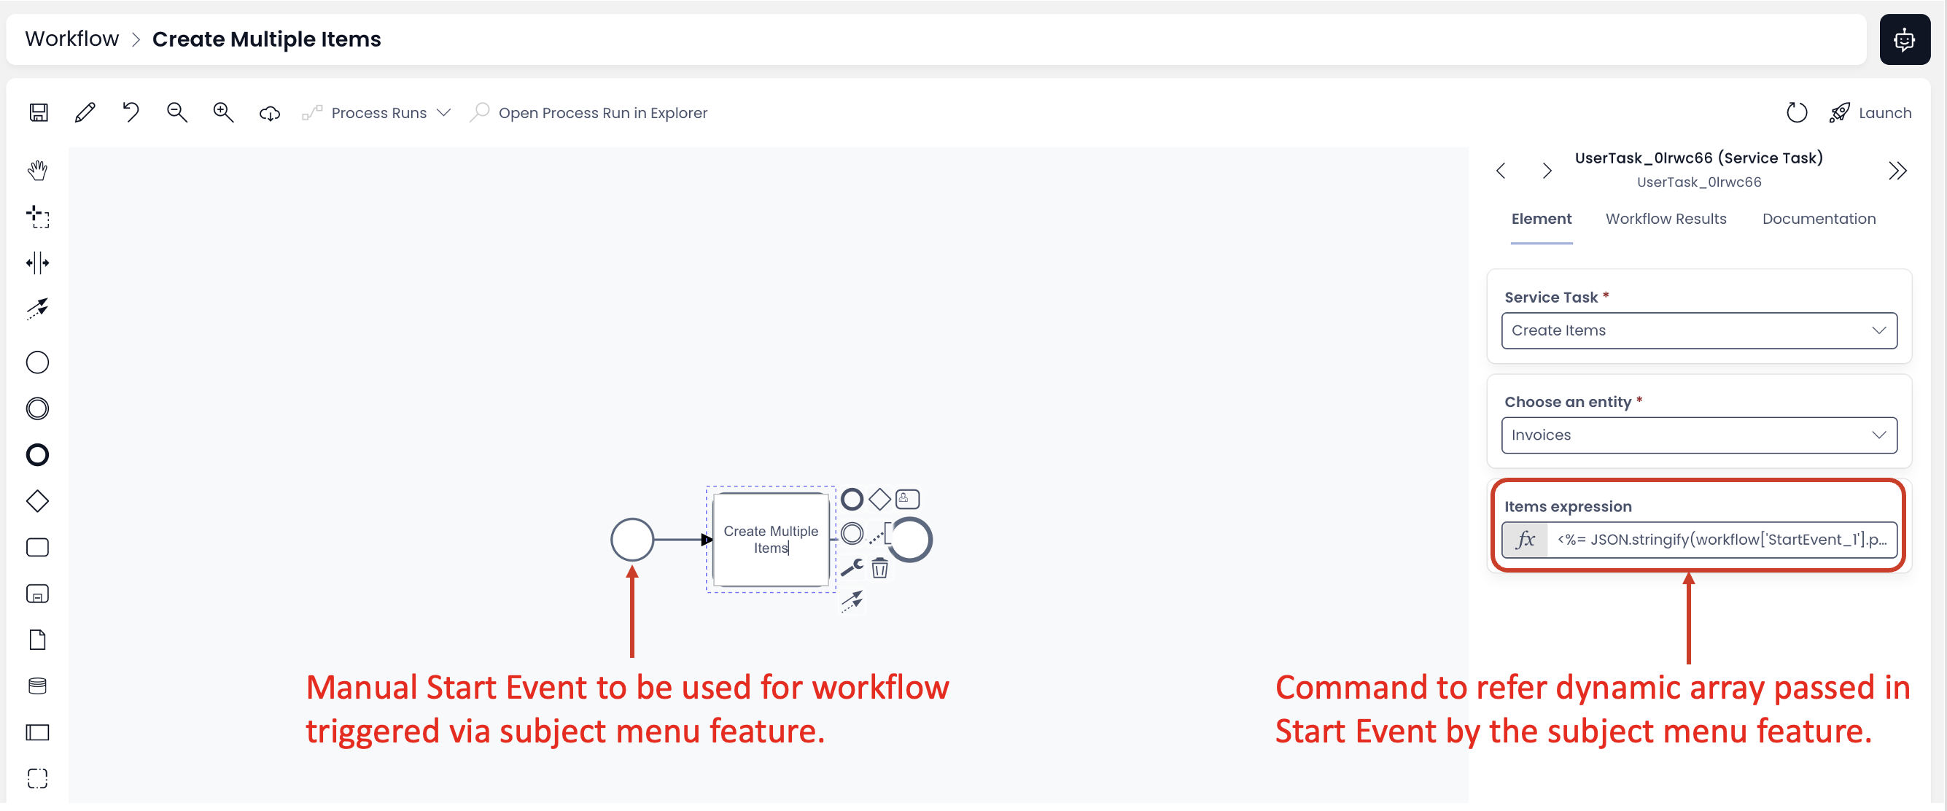Viewport: 1947px width, 811px height.
Task: Zoom in on the canvas
Action: pos(223,112)
